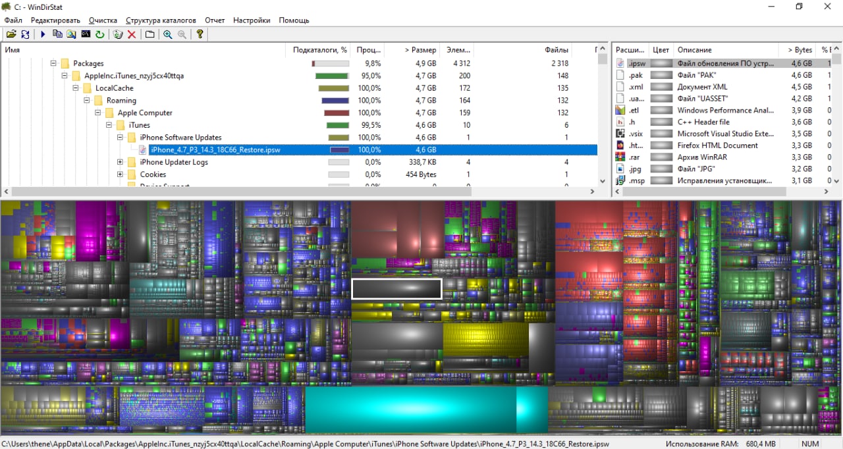The height and width of the screenshot is (449, 843).
Task: Click the .ipsw file type icon
Action: 620,63
